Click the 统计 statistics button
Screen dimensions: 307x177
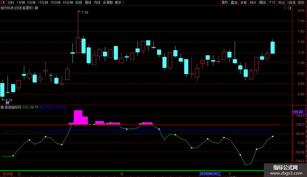pos(253,2)
